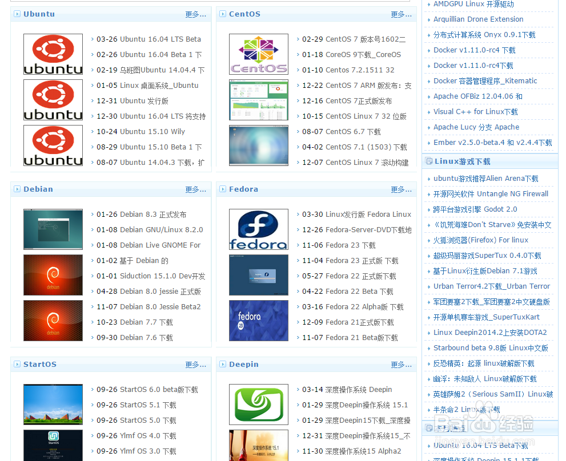Open the StartOS landscape wallpaper thumbnail
The width and height of the screenshot is (566, 461).
pyautogui.click(x=53, y=405)
